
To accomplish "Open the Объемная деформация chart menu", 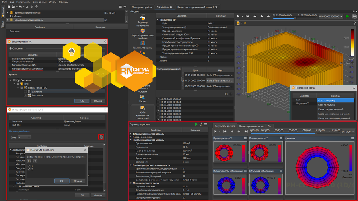I will (x=281, y=171).
